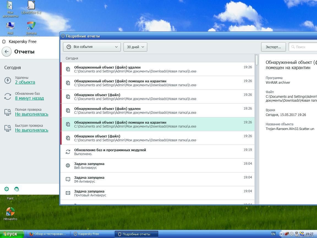This screenshot has height=238, width=317.
Task: Switch to Подробные отчеты taskbar window
Action: click(x=136, y=234)
